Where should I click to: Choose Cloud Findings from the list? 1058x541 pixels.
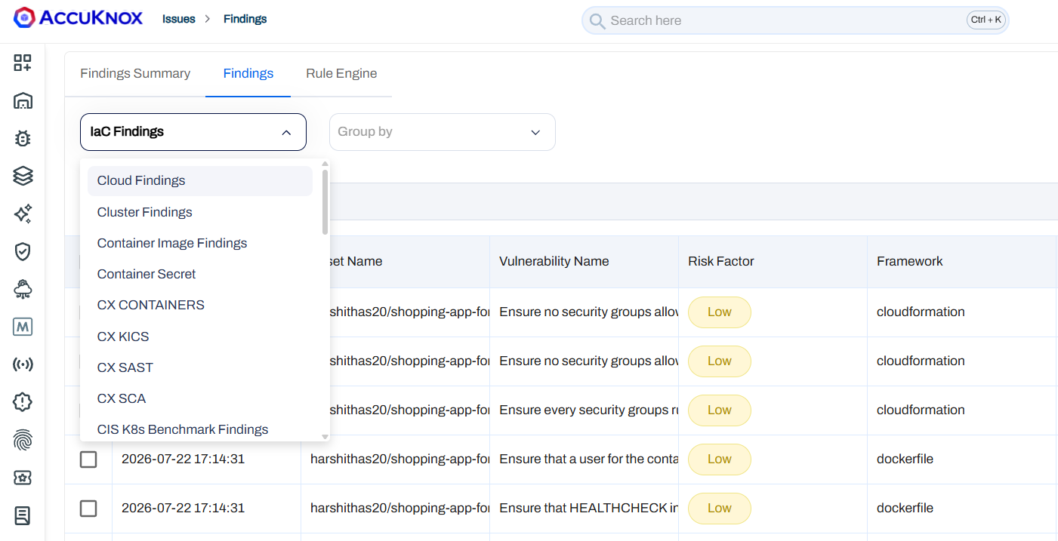[200, 180]
